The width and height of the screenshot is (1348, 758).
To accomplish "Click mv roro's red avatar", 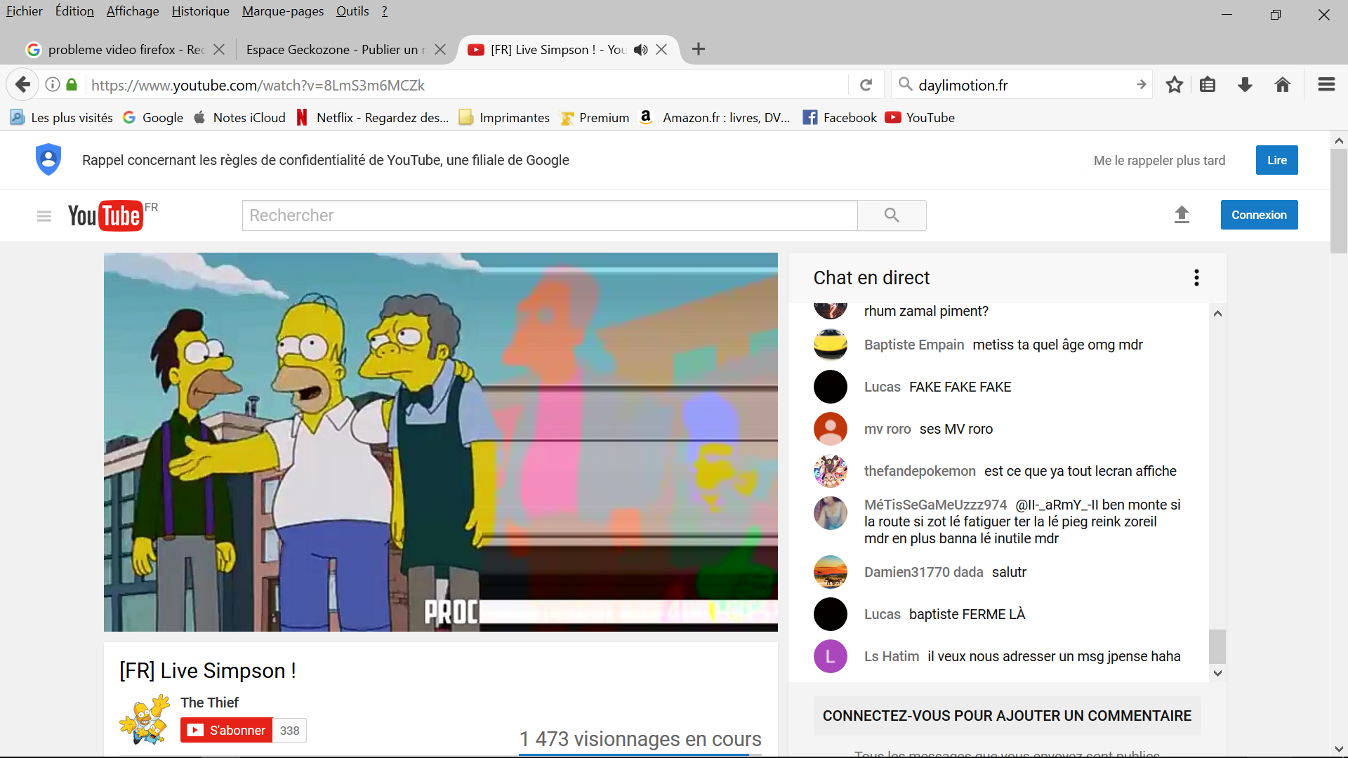I will [x=831, y=429].
